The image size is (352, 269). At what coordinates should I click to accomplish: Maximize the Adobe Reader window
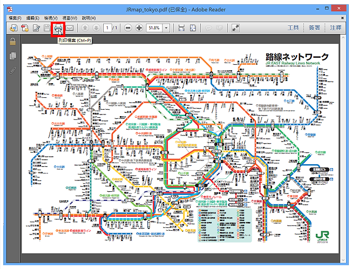click(327, 9)
